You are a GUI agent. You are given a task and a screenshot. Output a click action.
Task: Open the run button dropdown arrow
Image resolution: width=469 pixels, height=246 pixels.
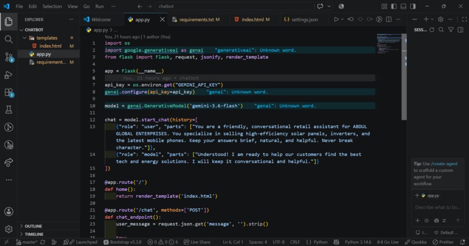tap(342, 19)
